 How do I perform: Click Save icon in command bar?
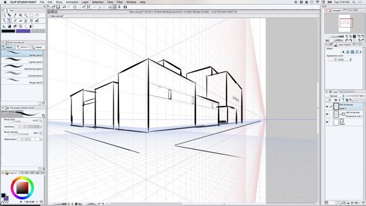pyautogui.click(x=58, y=7)
